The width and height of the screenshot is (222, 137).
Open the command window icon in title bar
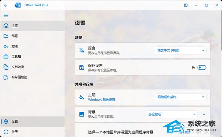(186, 5)
